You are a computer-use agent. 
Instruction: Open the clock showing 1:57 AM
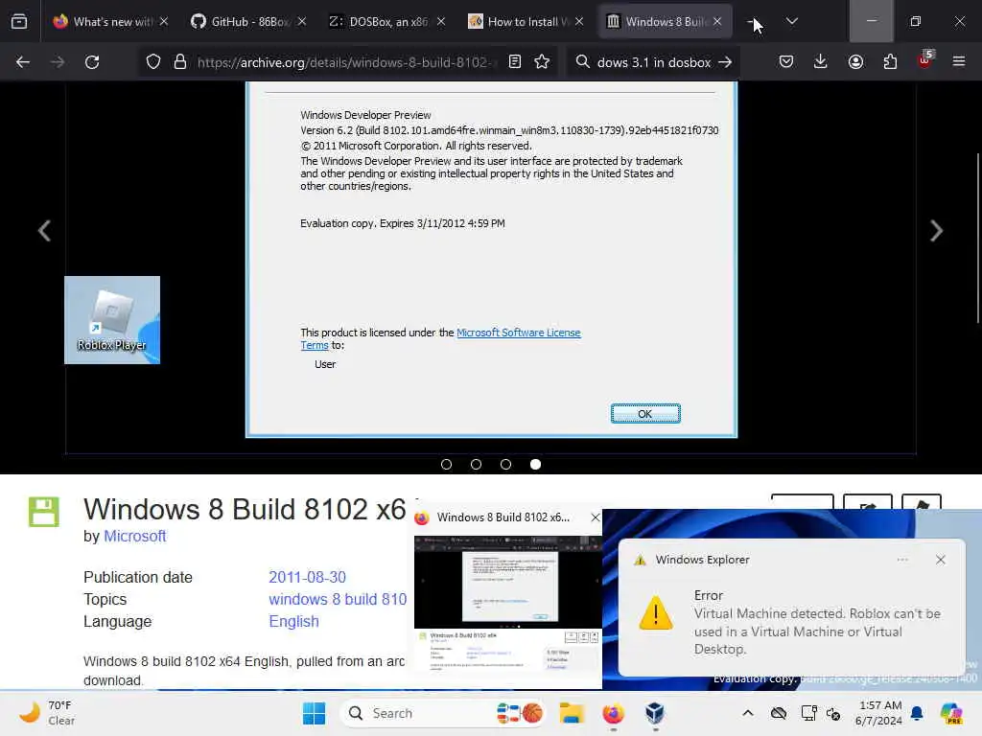tap(878, 713)
